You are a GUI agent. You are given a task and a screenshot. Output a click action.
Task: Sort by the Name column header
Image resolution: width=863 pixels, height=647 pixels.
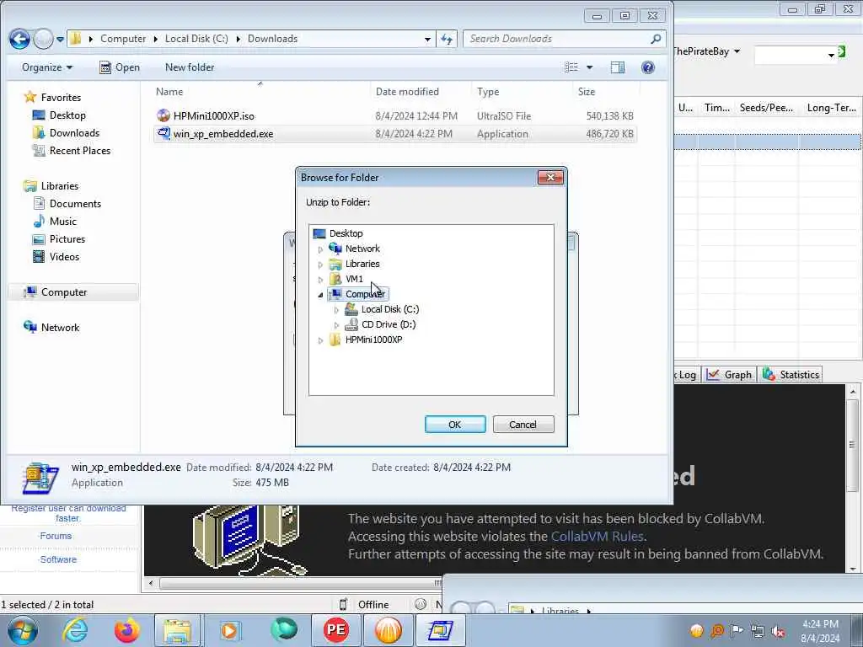point(169,92)
